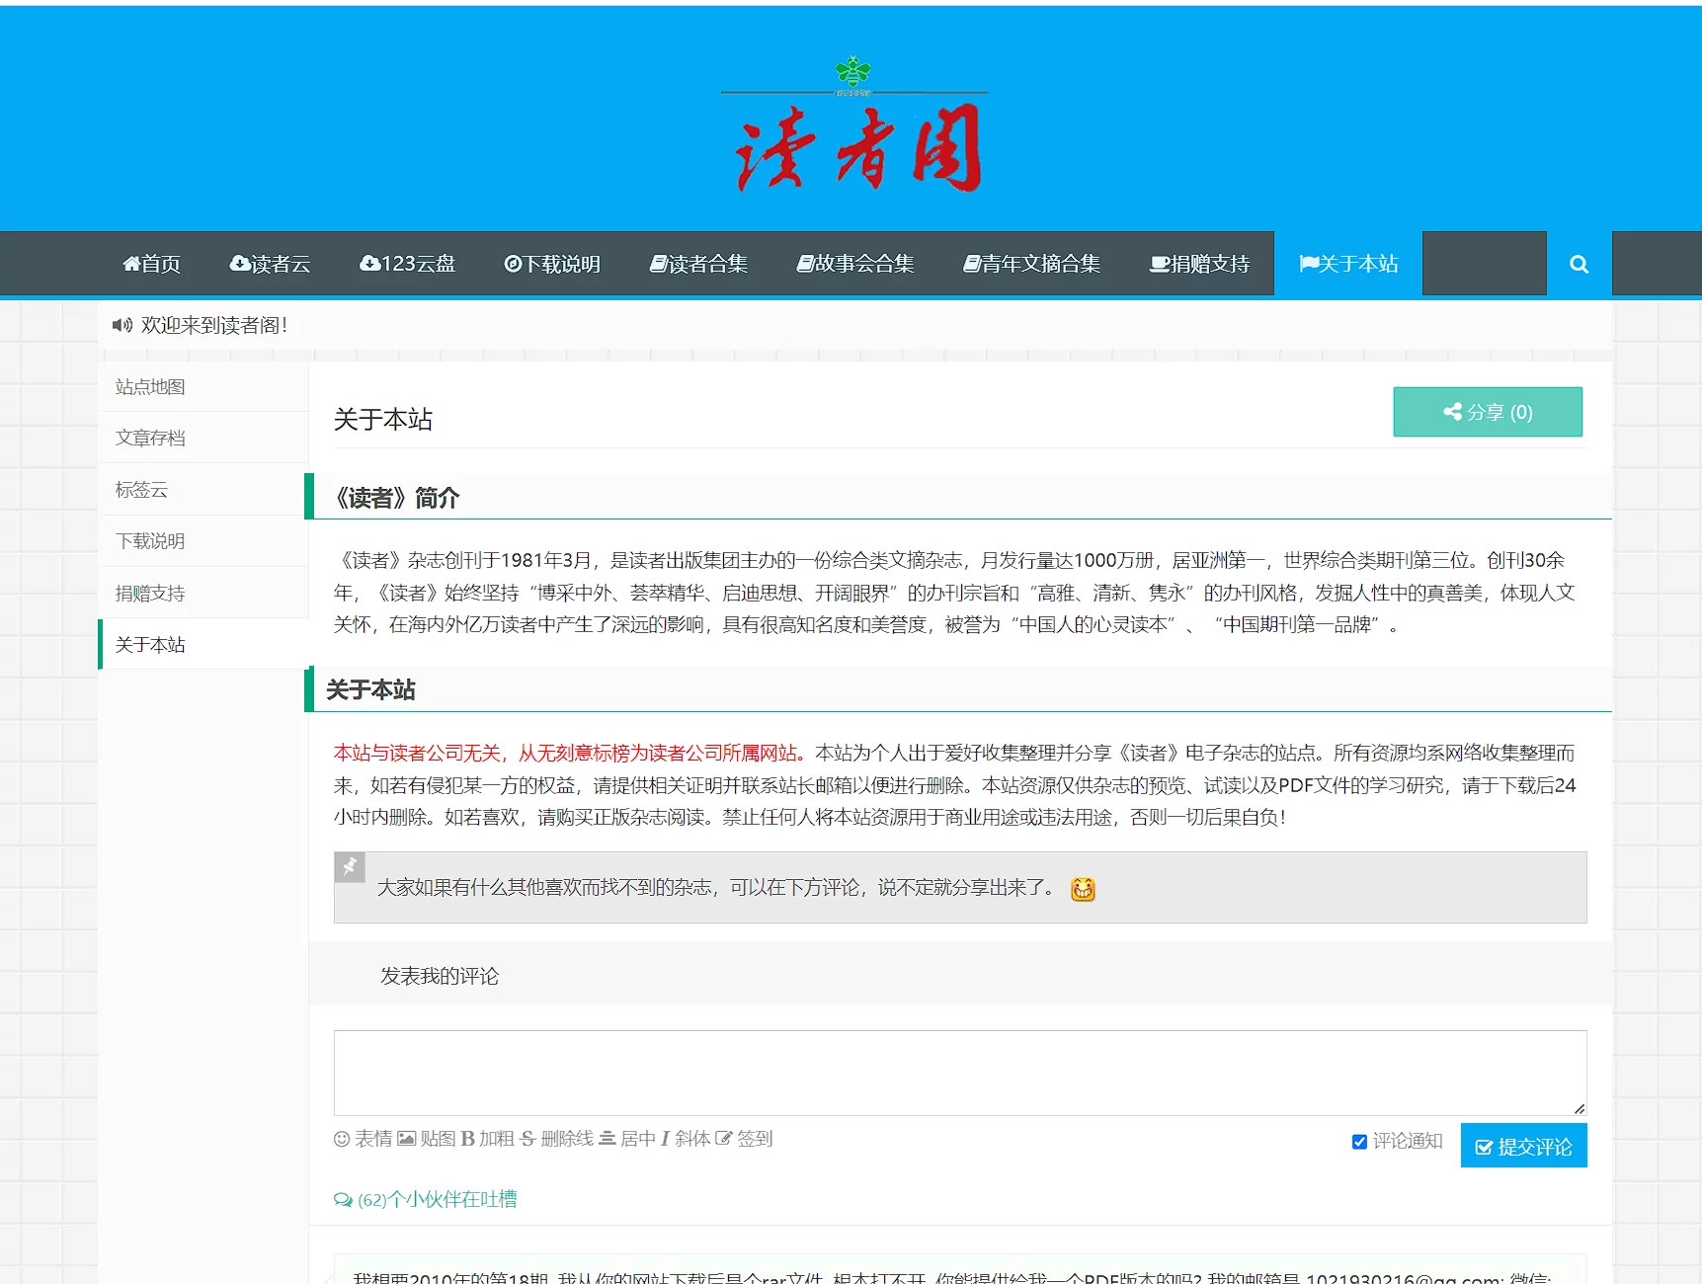
Task: Click the 分享 (0) share button
Action: 1487,412
